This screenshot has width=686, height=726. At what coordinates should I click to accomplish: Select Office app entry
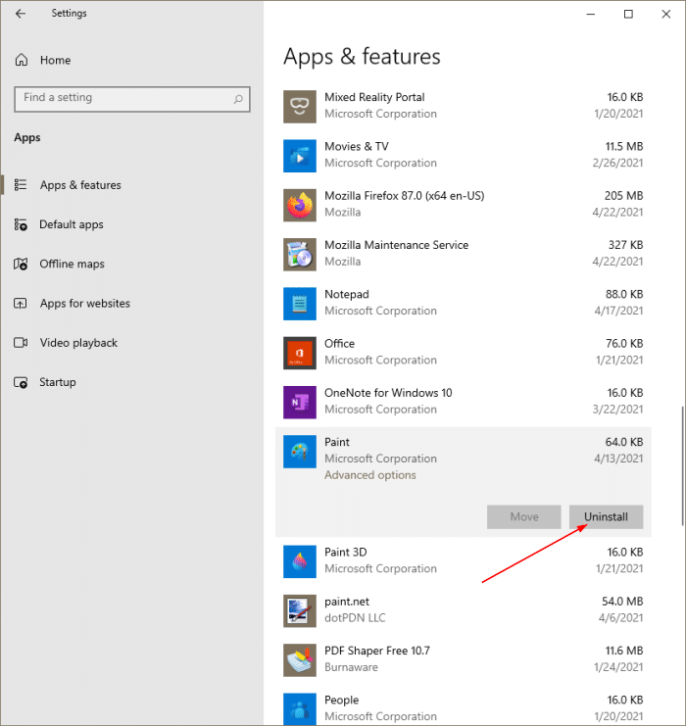[x=464, y=353]
